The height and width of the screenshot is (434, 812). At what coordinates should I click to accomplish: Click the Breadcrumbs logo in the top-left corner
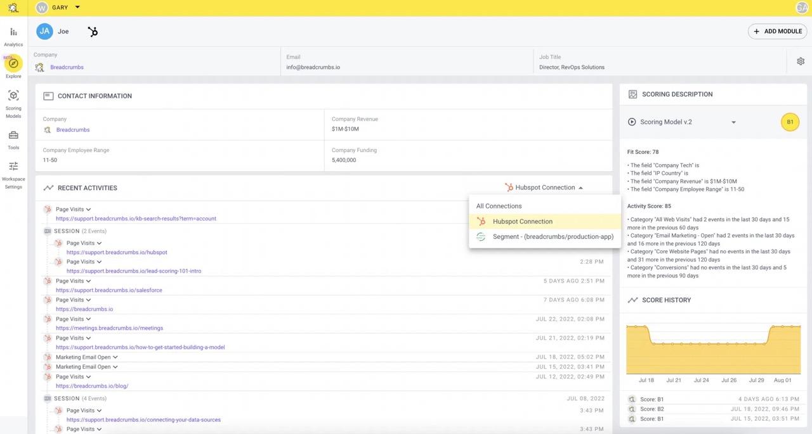[x=13, y=8]
